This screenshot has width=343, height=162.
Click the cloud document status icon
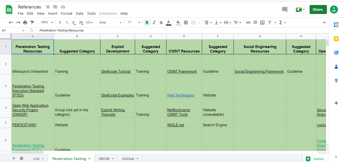tap(63, 7)
